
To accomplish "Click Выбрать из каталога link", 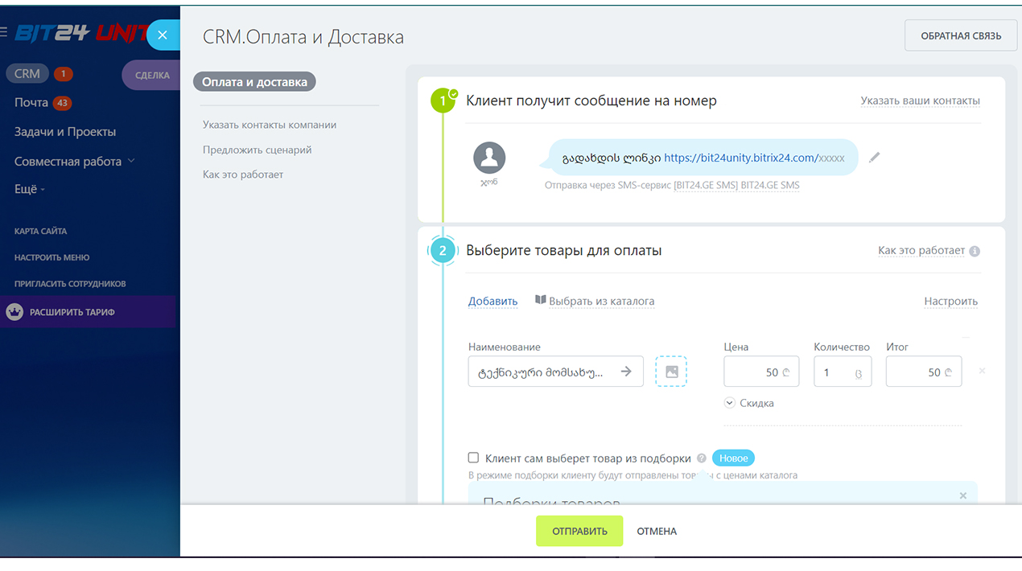I will 602,302.
